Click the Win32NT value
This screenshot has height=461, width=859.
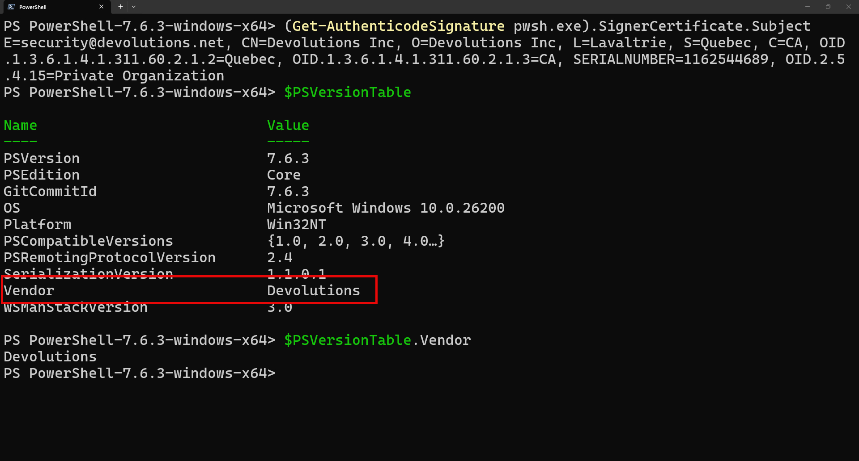[297, 225]
